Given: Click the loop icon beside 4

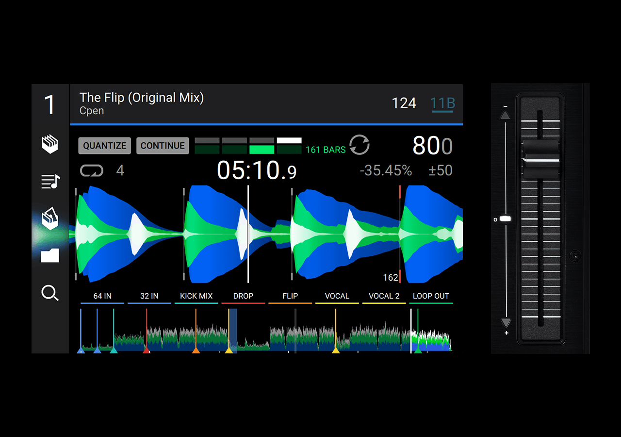Looking at the screenshot, I should pyautogui.click(x=92, y=170).
